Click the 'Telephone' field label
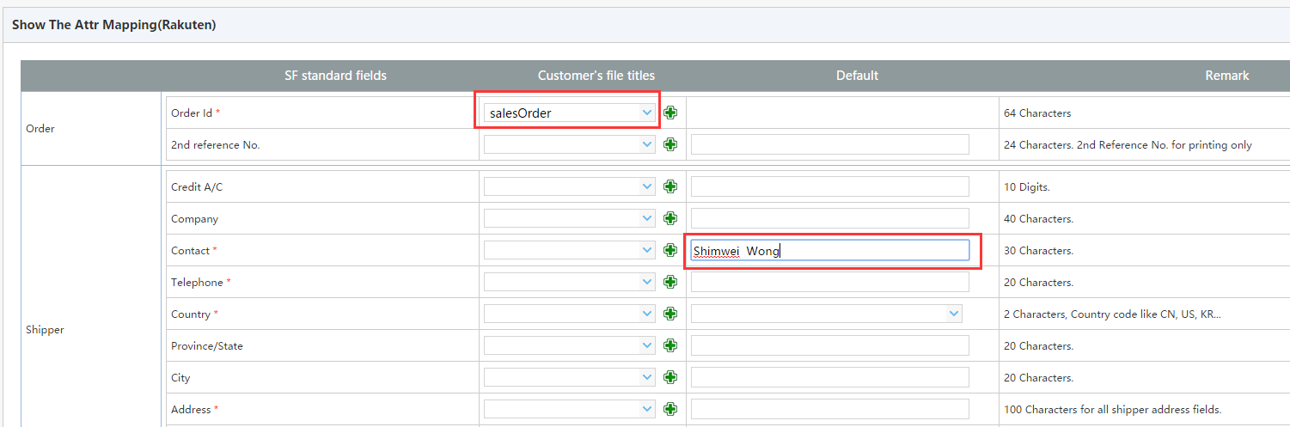1290x427 pixels. click(x=197, y=282)
